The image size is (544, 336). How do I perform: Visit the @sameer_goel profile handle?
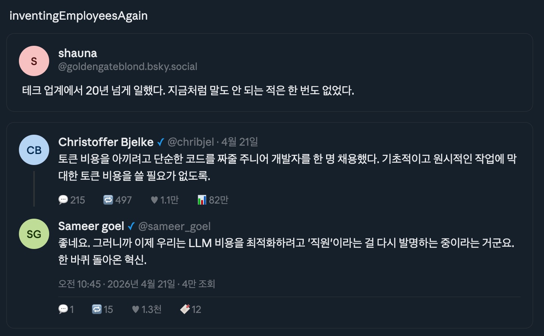[x=174, y=226]
